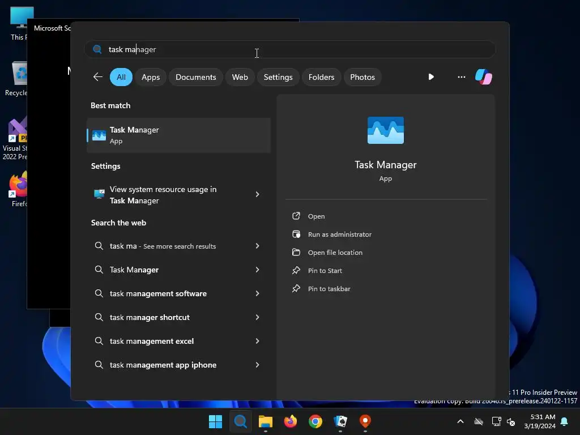The image size is (580, 435).
Task: Open 'View system resource usage in Task Manager'
Action: pyautogui.click(x=178, y=195)
